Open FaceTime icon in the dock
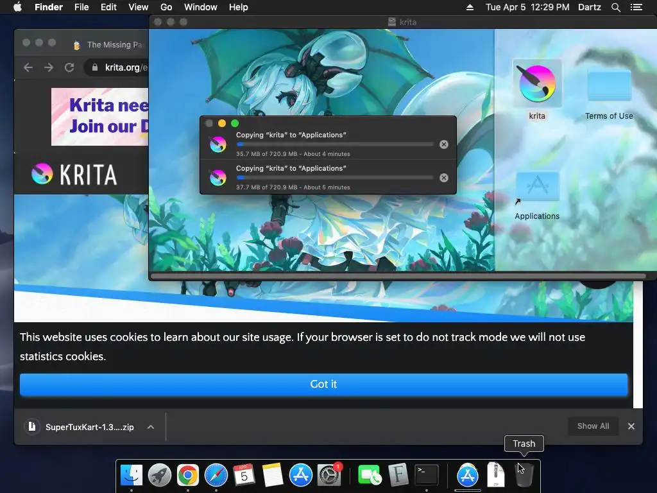The width and height of the screenshot is (657, 493). (x=370, y=475)
